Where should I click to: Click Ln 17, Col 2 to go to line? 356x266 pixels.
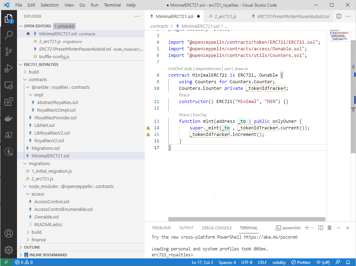pos(203,263)
